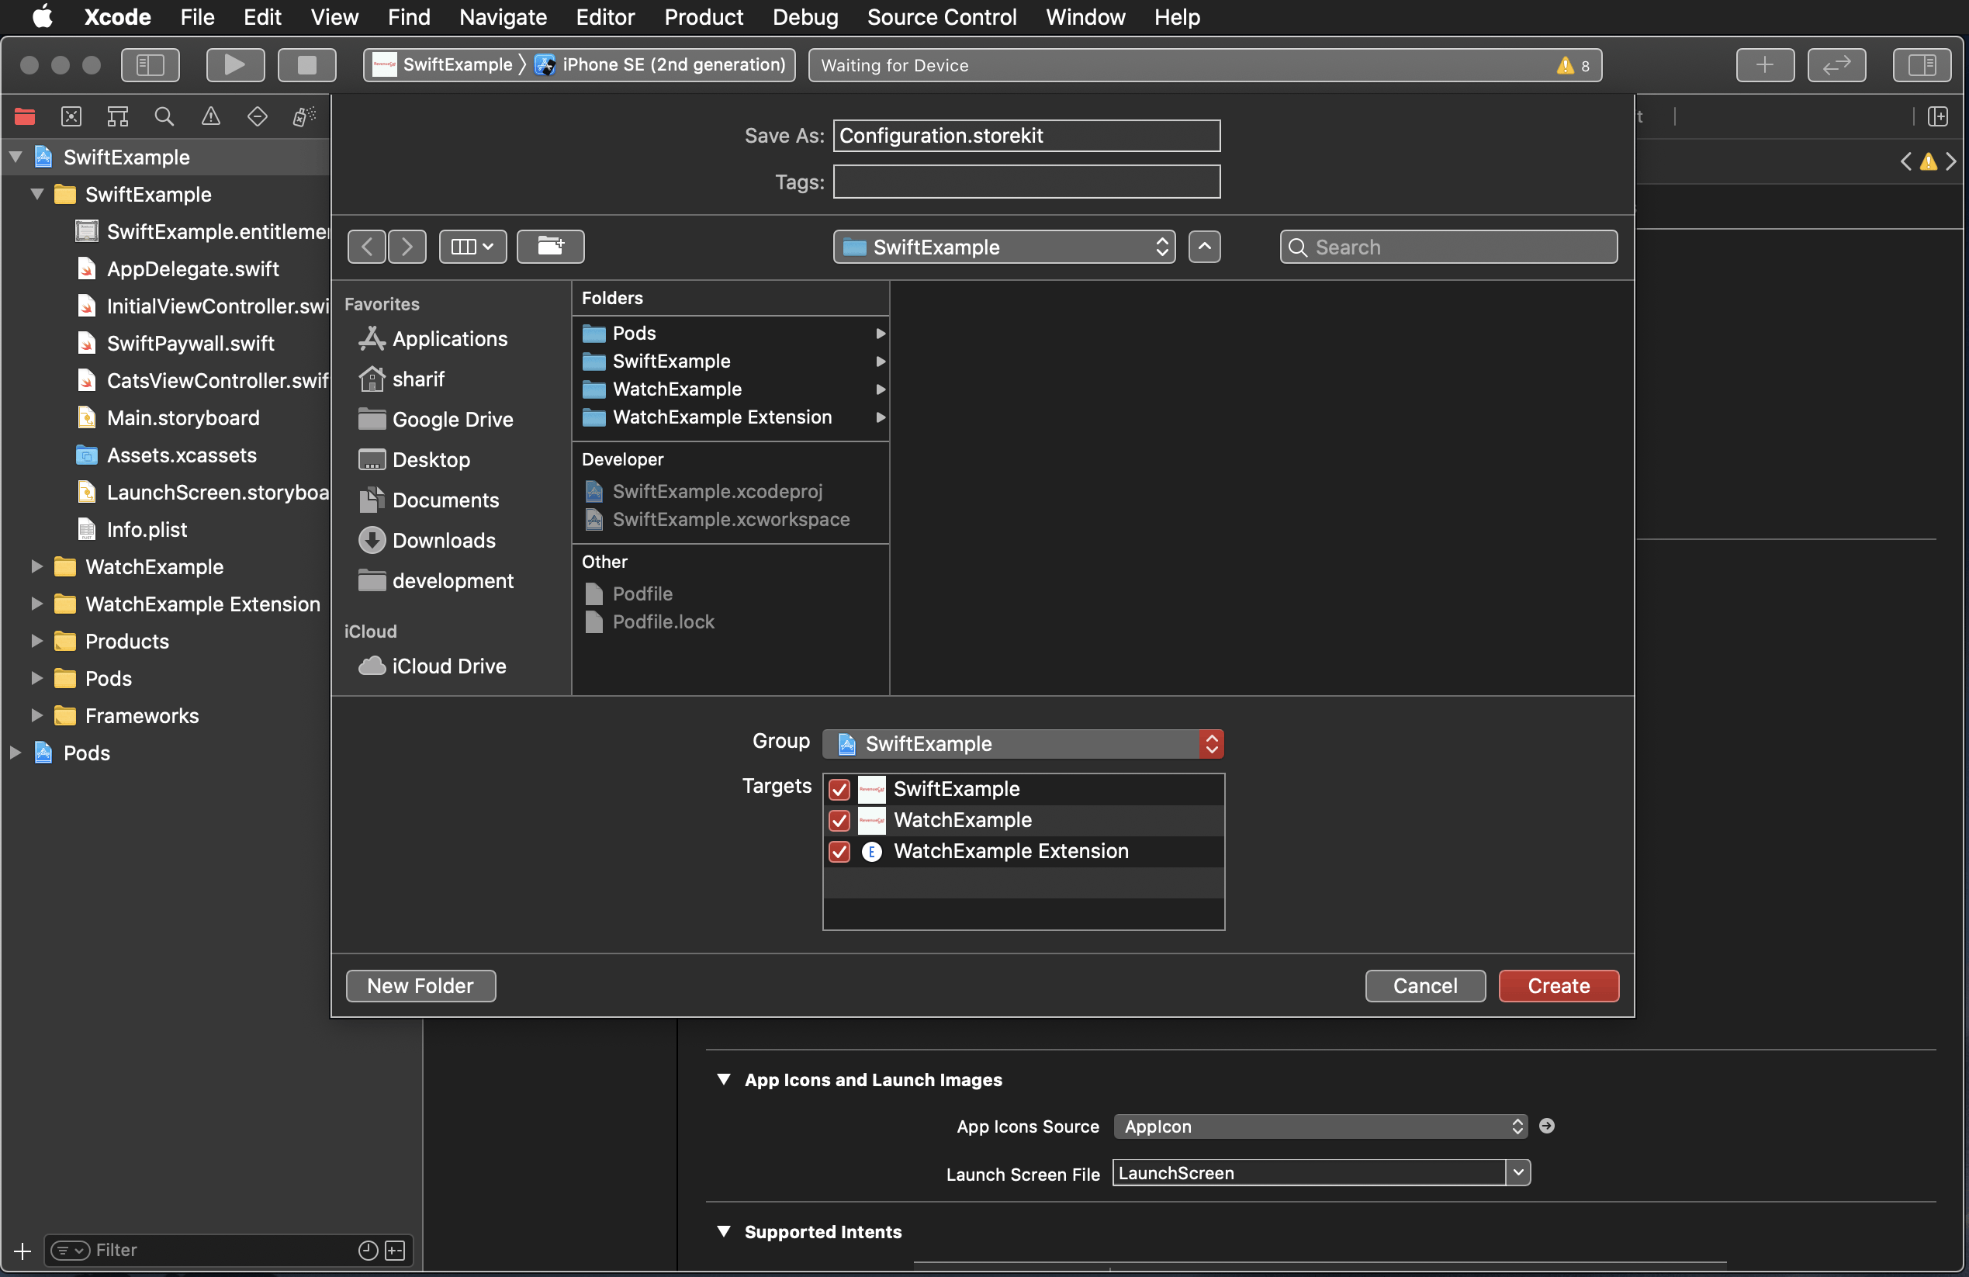
Task: Disable the WatchExample Extension target
Action: [x=838, y=852]
